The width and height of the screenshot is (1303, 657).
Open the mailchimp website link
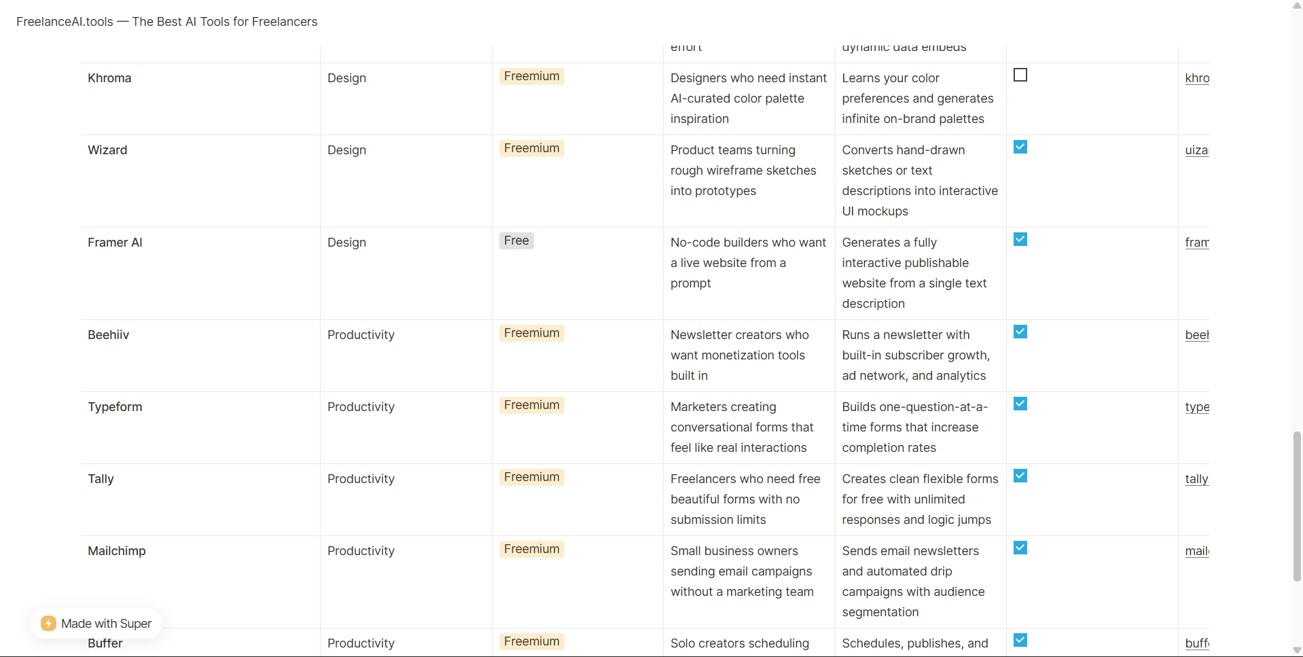[x=1198, y=551]
